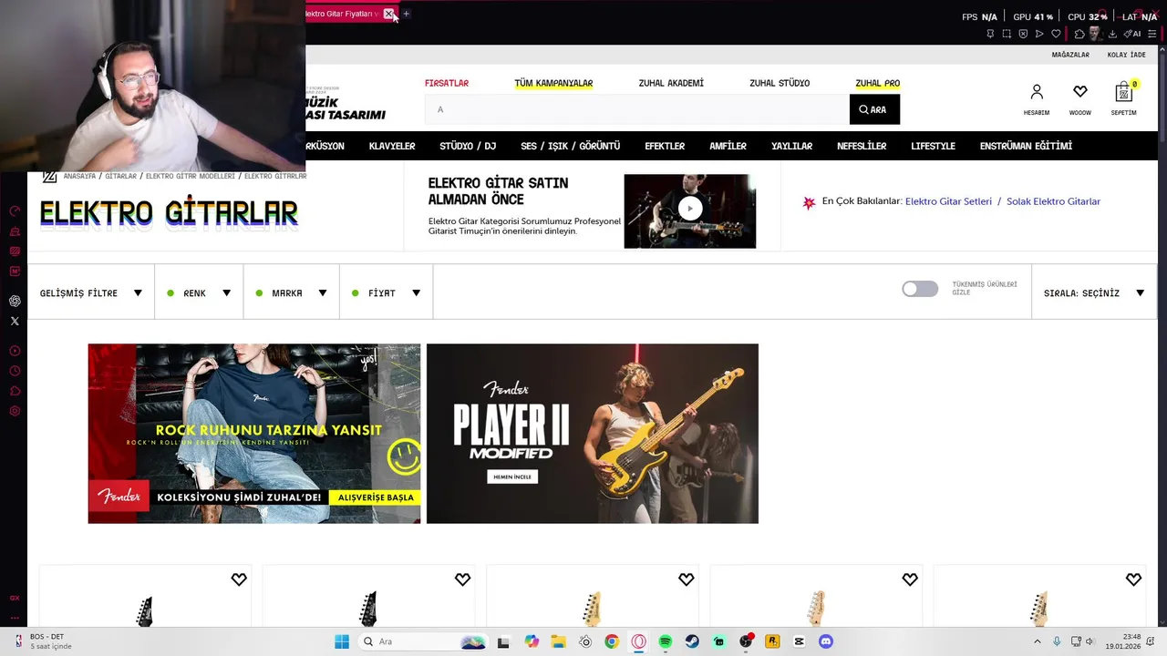
Task: Open Spotify from the taskbar
Action: tap(666, 641)
